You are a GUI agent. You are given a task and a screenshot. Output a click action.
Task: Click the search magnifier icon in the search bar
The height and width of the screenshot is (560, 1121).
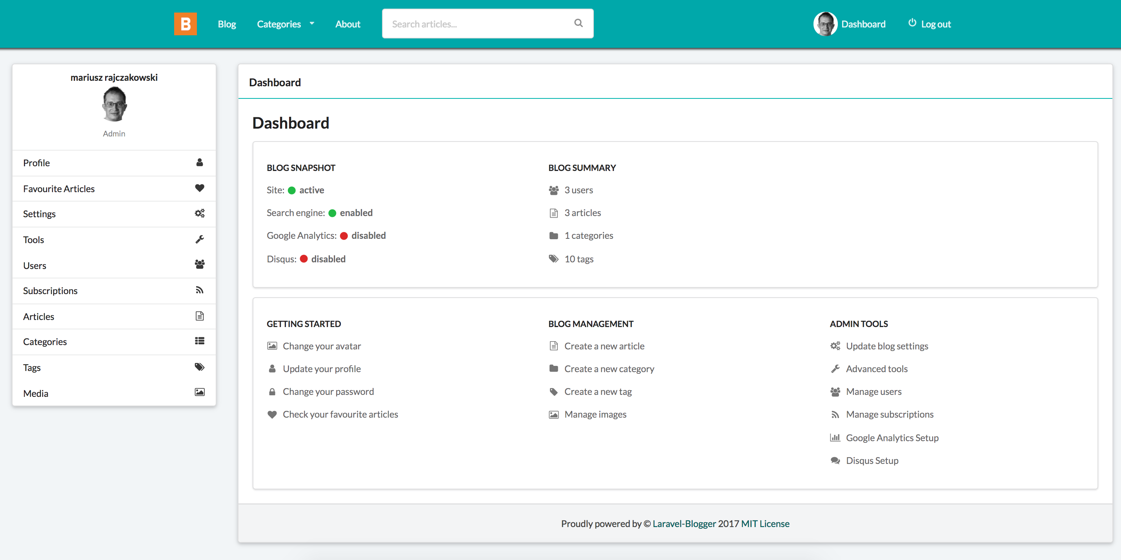[578, 23]
